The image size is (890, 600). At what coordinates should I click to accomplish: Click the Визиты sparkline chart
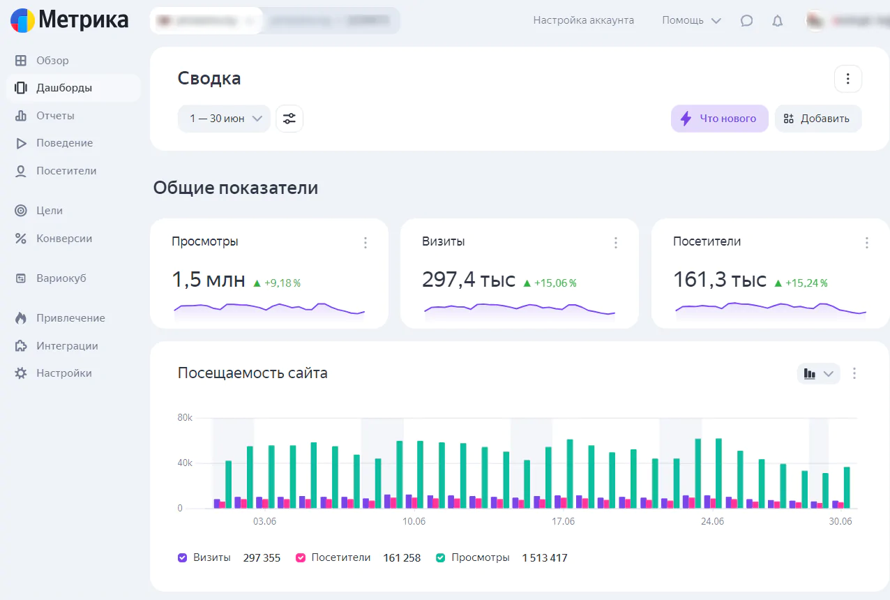coord(520,310)
